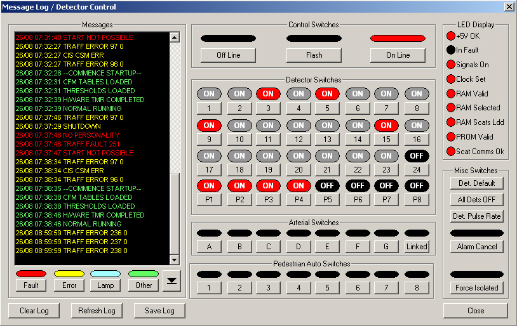The image size is (517, 326).
Task: Click the red +5V OK LED indicator
Action: point(451,36)
